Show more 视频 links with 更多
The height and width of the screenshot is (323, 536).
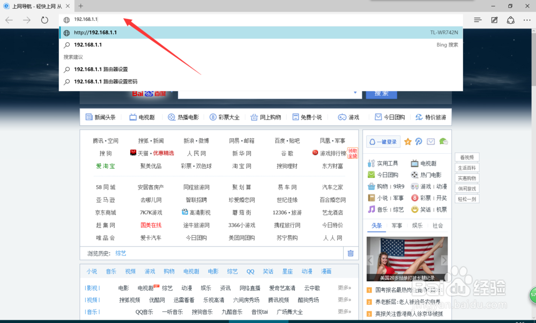[345, 299]
